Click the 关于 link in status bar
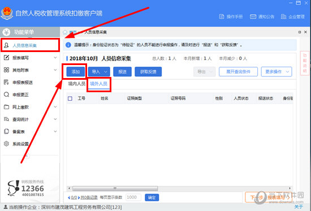 tap(299, 207)
